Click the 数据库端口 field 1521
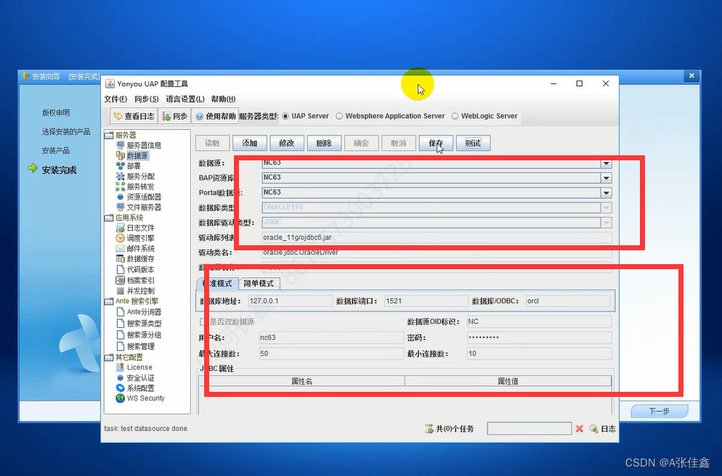The image size is (722, 476). pos(426,301)
